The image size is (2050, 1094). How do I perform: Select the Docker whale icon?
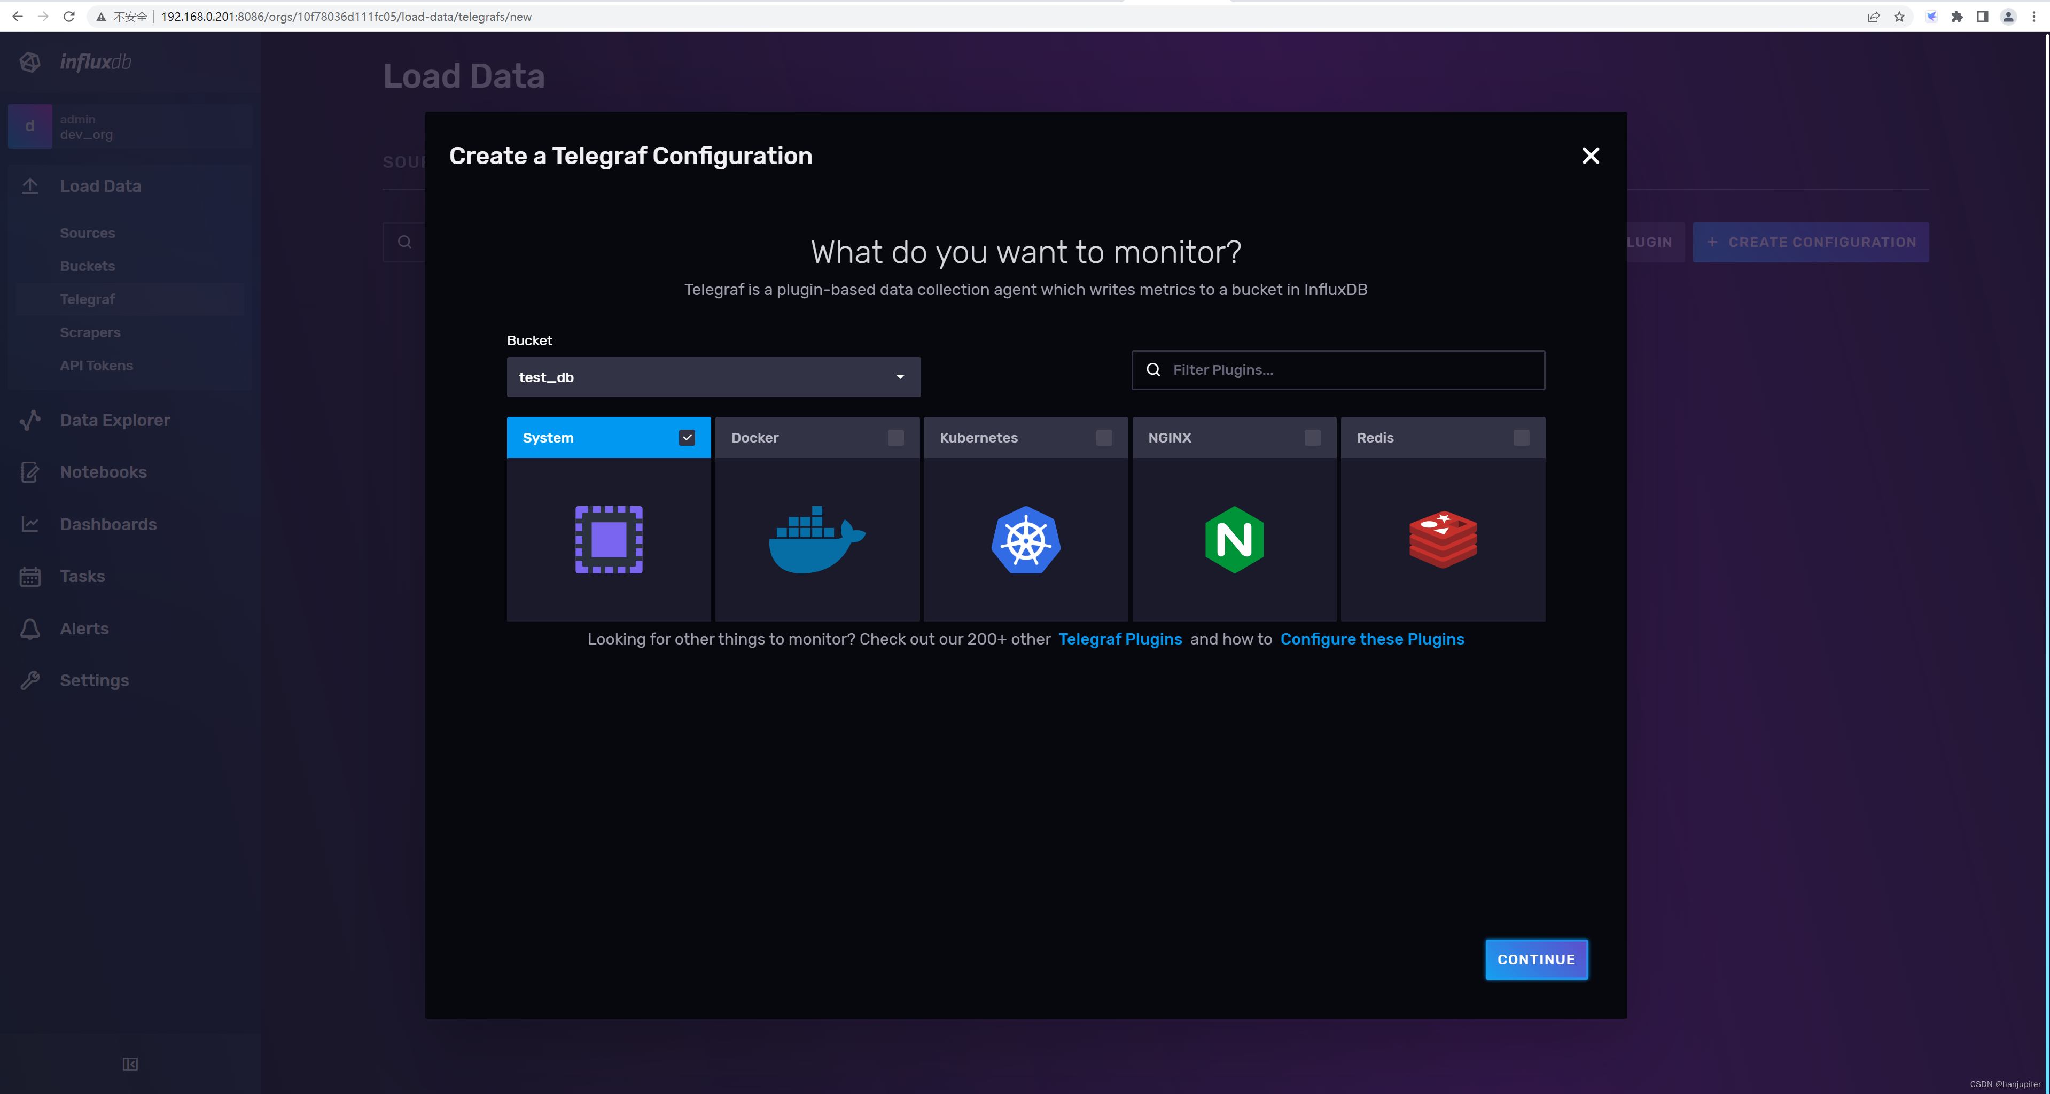point(816,540)
